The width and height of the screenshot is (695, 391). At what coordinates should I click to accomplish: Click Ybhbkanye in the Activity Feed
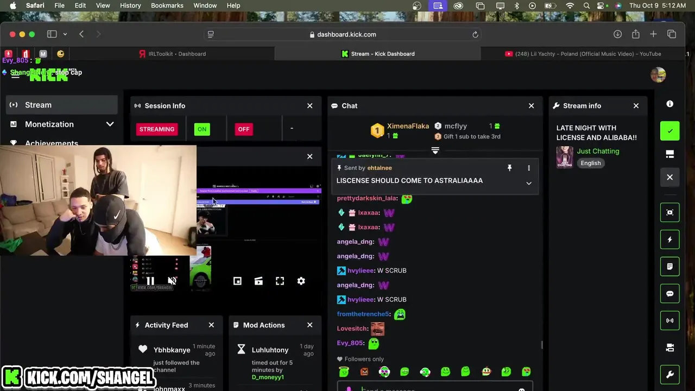tap(172, 350)
